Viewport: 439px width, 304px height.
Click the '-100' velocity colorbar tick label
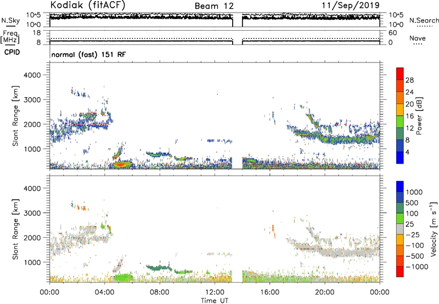pos(414,245)
